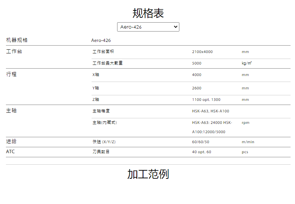
Task: Click the ATC category label
Action: [x=10, y=151]
